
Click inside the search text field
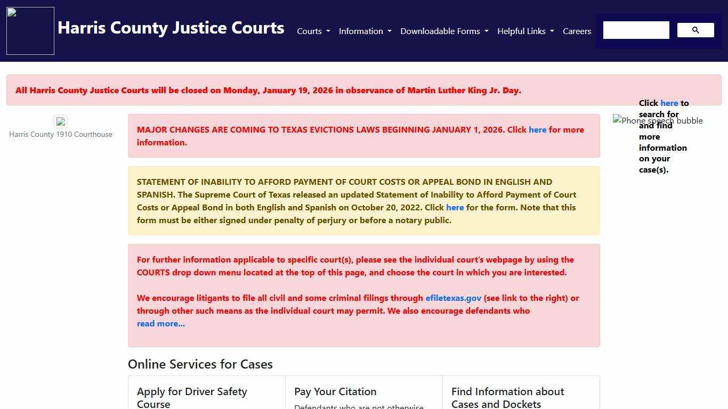tap(635, 30)
